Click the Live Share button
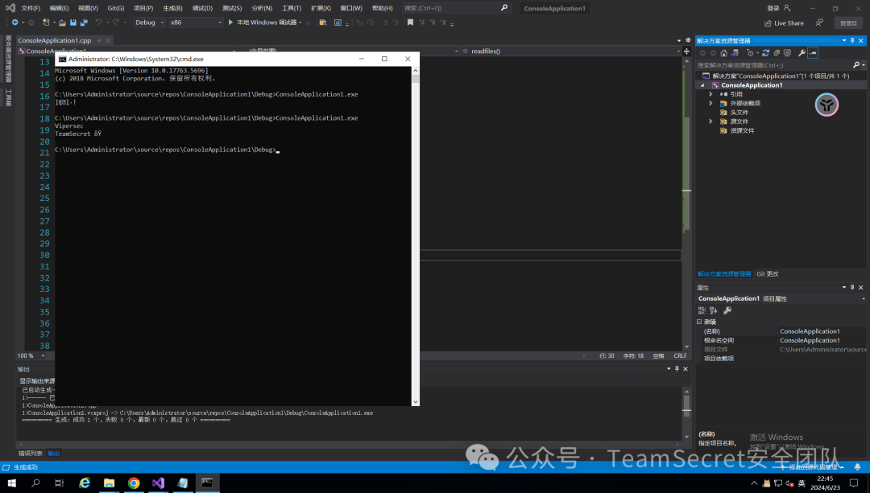The width and height of the screenshot is (870, 493). pyautogui.click(x=784, y=23)
